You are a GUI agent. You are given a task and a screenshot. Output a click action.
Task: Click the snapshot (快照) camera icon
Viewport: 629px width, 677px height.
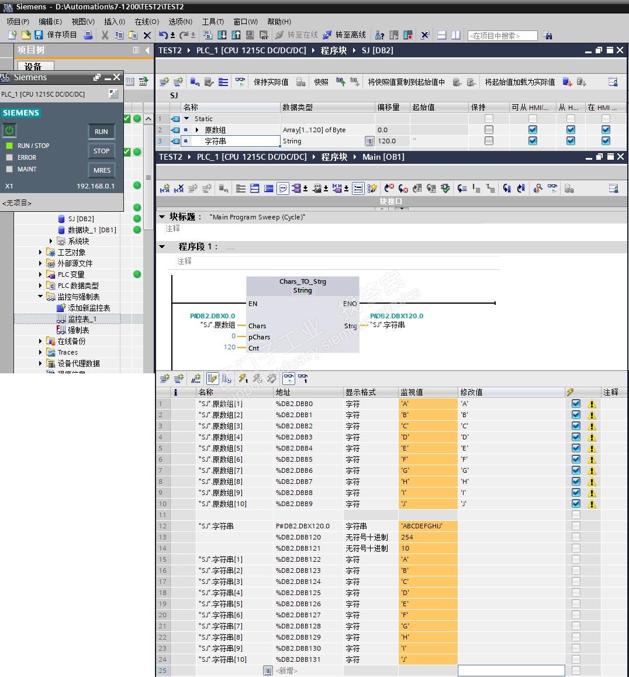pyautogui.click(x=341, y=82)
